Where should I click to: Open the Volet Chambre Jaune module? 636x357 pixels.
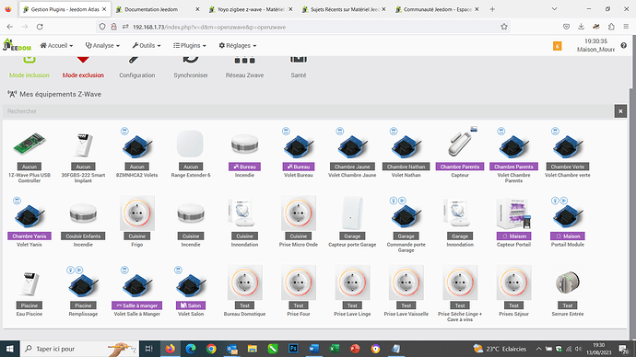pos(352,153)
